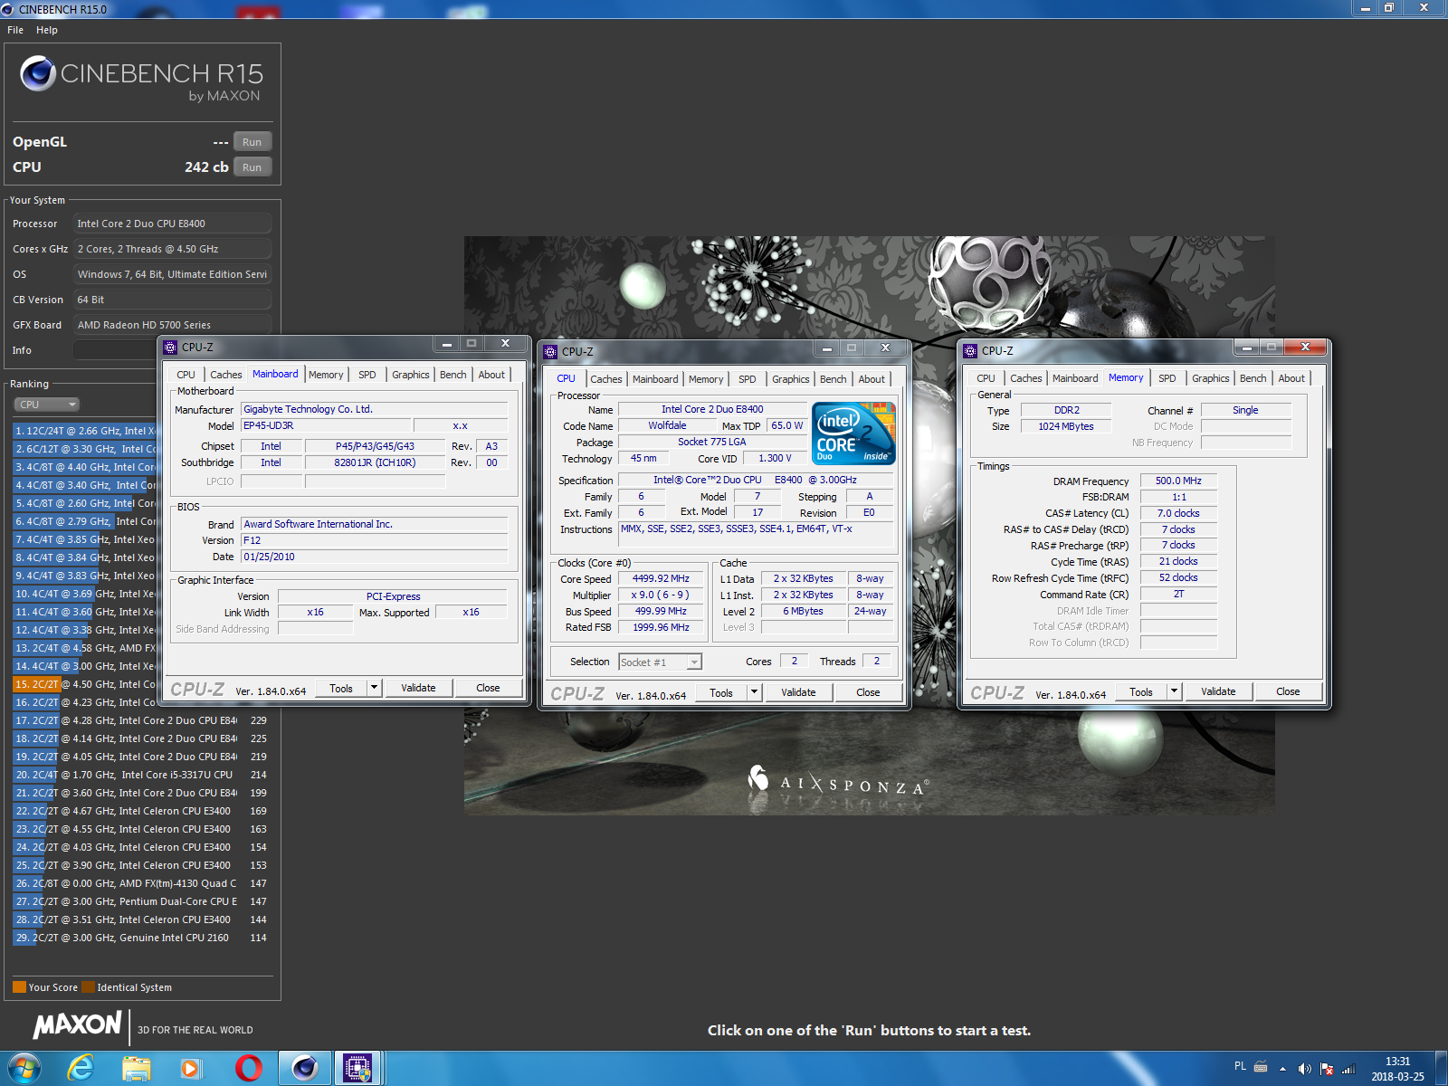Open network signal icon in system tray
Image resolution: width=1448 pixels, height=1086 pixels.
click(1348, 1069)
